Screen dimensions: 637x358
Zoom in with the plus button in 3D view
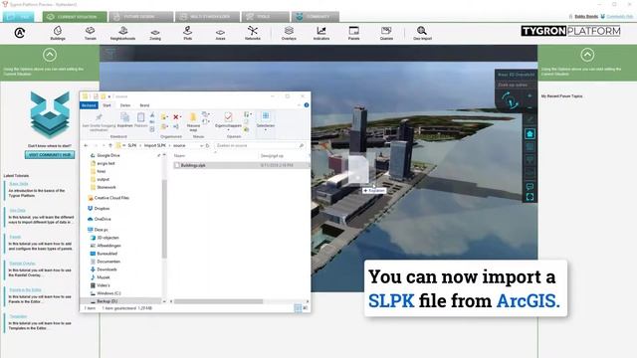pos(530,95)
